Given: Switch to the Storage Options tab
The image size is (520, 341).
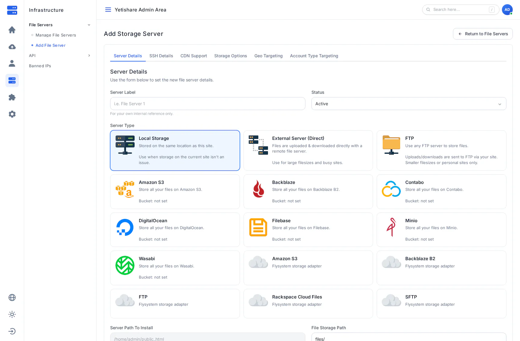Looking at the screenshot, I should pyautogui.click(x=231, y=56).
